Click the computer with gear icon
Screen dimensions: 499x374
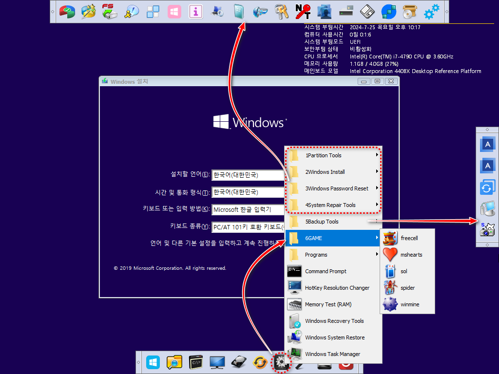(x=217, y=12)
